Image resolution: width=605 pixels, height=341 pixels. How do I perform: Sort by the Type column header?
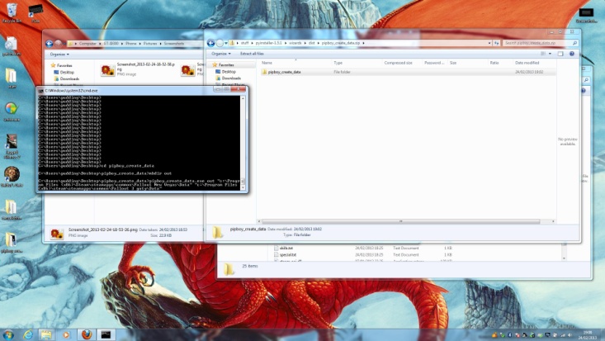[338, 63]
